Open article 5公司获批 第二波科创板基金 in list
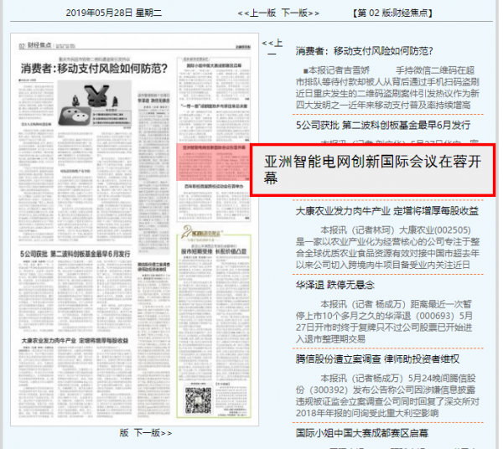This screenshot has width=503, height=449. coord(382,125)
